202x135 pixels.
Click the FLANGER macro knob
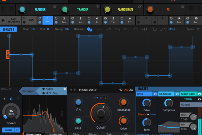click(x=22, y=10)
